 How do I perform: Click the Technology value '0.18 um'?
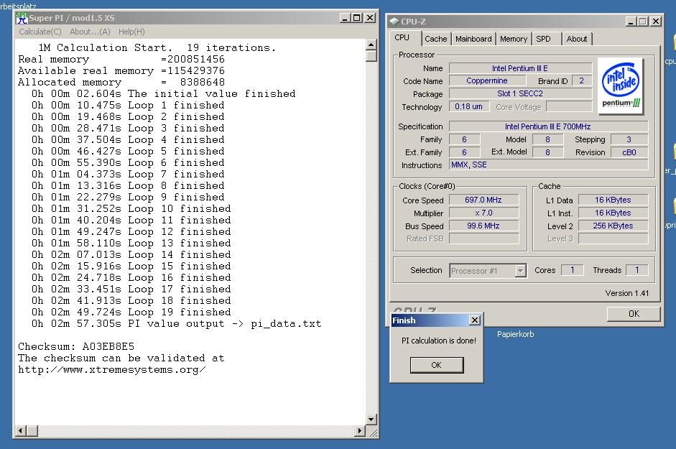pyautogui.click(x=469, y=106)
